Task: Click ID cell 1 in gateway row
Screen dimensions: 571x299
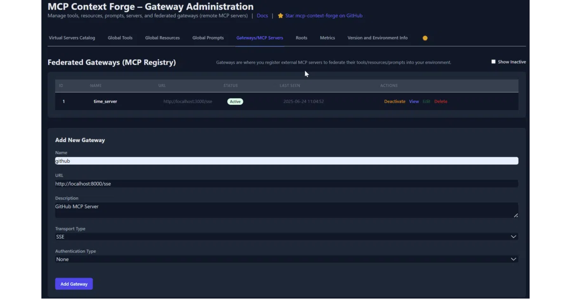Action: [64, 102]
